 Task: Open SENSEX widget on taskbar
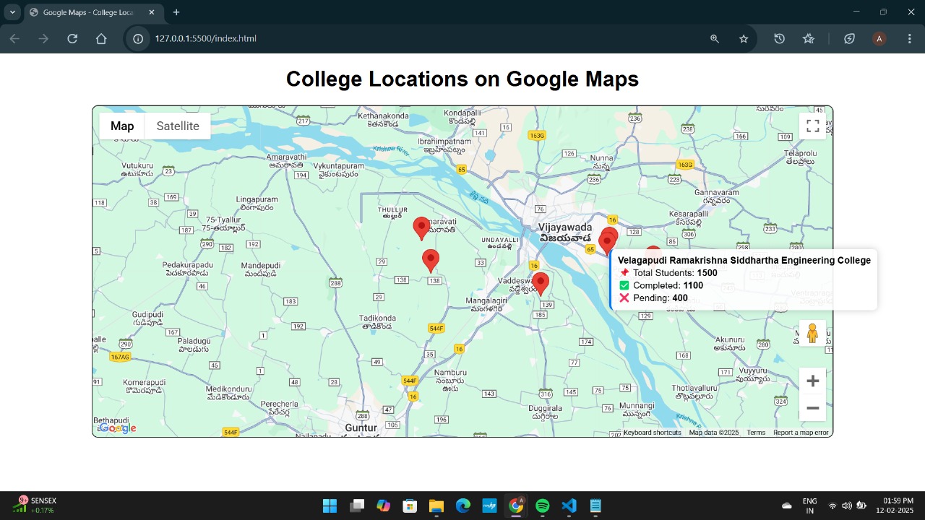[36, 506]
